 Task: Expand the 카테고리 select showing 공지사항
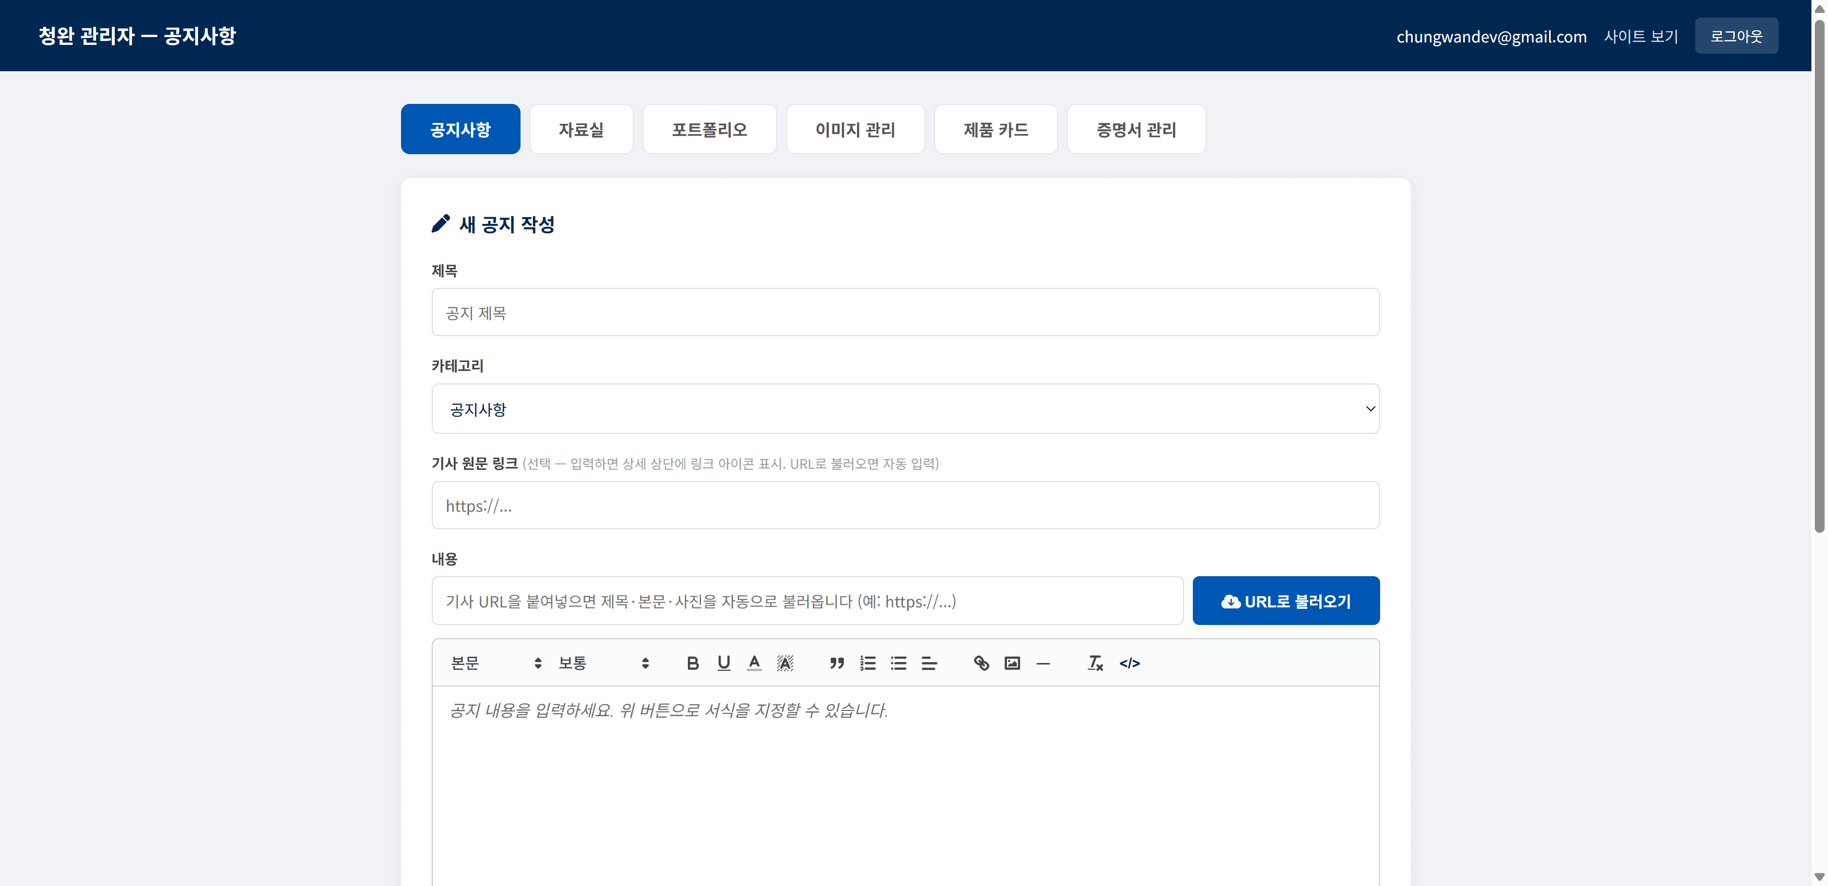pyautogui.click(x=905, y=409)
